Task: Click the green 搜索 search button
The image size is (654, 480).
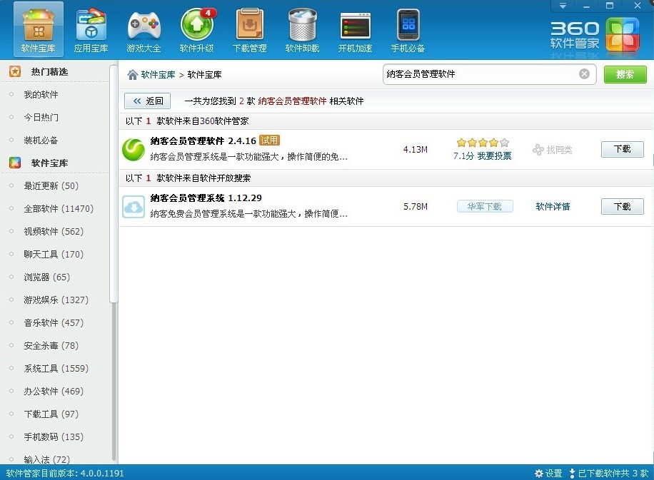Action: [625, 74]
